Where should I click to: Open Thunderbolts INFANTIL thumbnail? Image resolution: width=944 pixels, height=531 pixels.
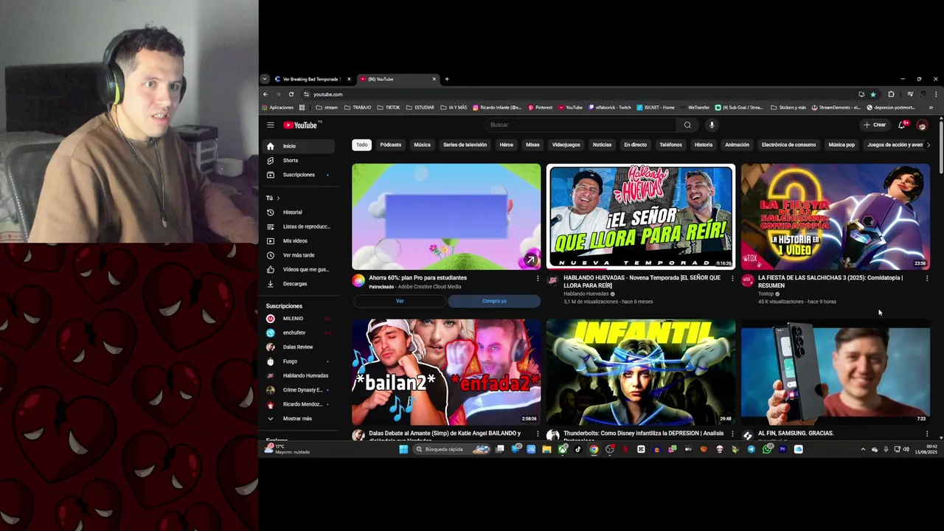641,372
